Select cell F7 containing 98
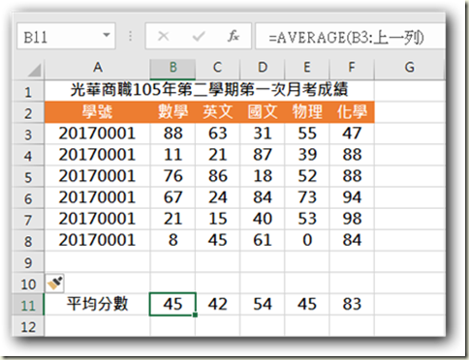The image size is (469, 360). (352, 219)
